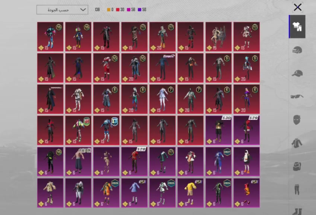Select the red outfit with badge 17 priced 20
The image size is (316, 215).
162,37
